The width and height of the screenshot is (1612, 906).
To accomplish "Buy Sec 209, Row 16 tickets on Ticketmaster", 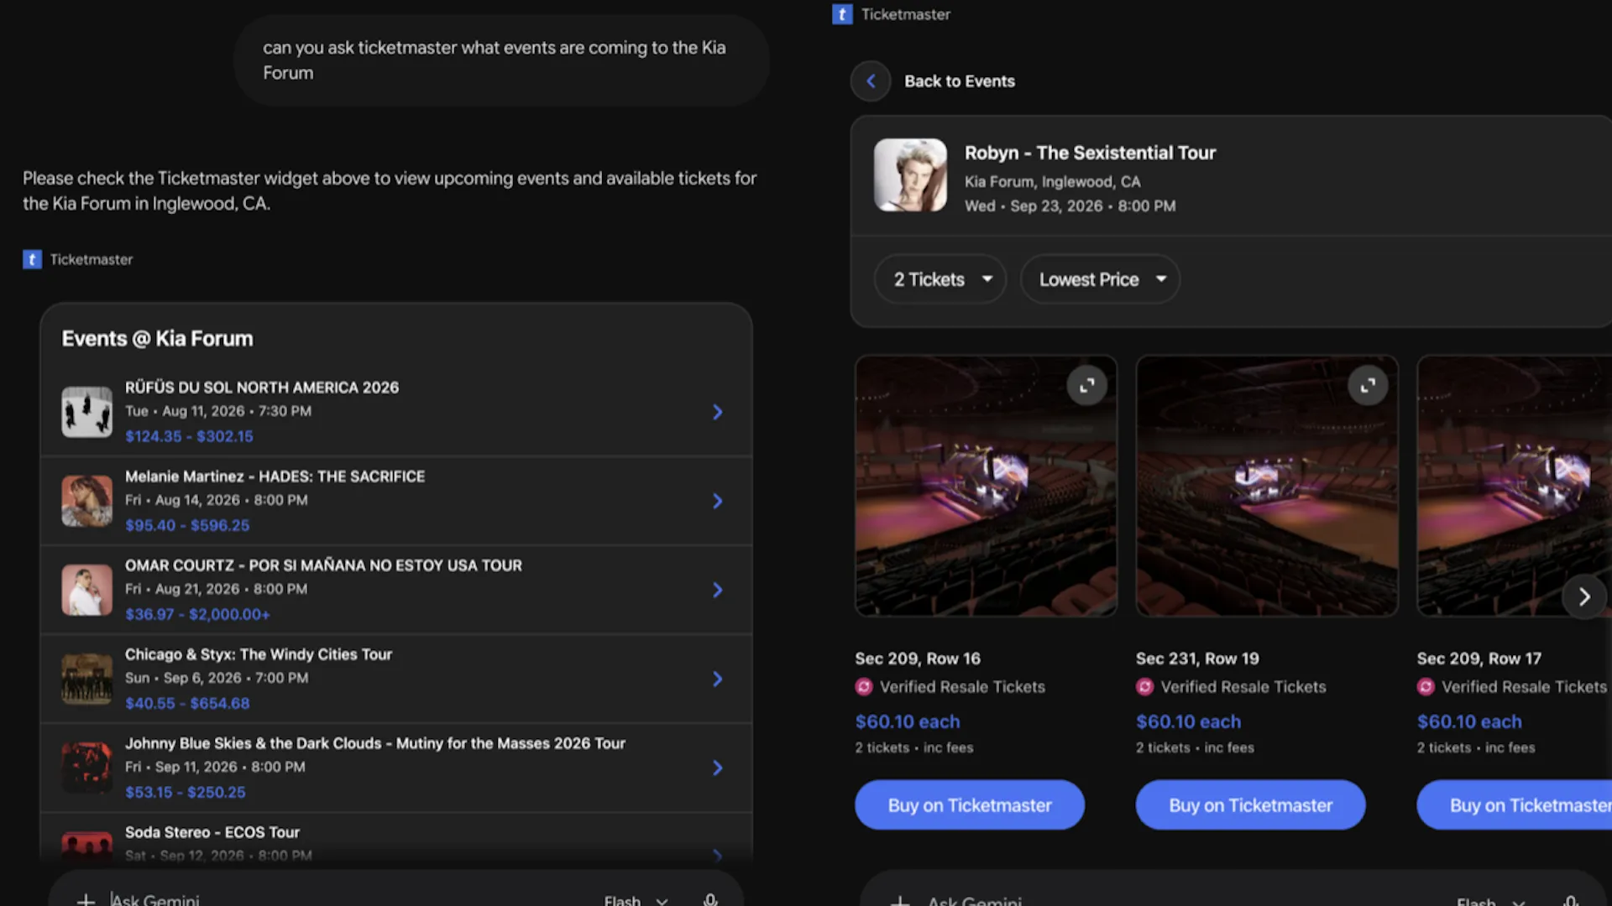I will (x=970, y=805).
